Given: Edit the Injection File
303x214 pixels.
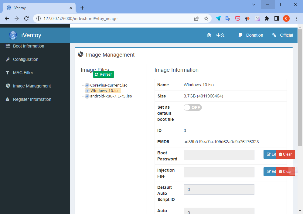Looking at the screenshot, I should (270, 172).
